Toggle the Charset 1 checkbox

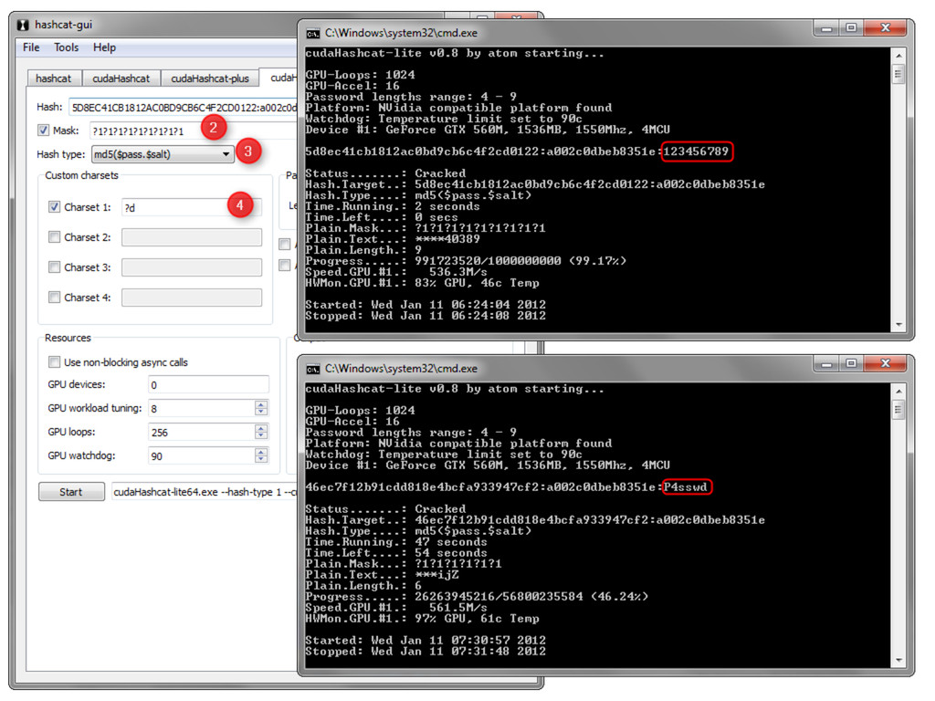point(54,207)
